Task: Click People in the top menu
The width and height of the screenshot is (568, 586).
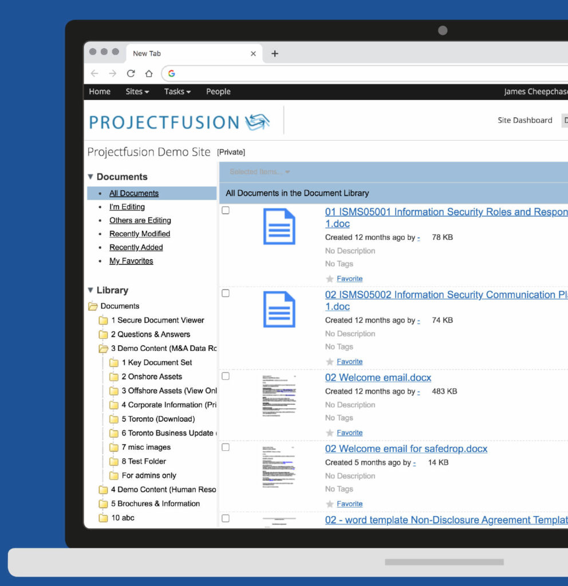Action: [218, 92]
